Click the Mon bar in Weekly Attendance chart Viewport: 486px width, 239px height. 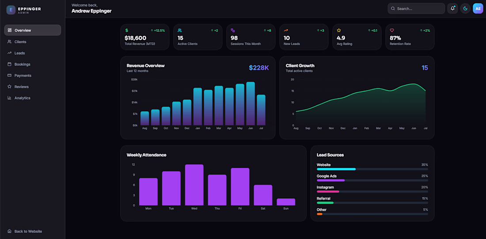pyautogui.click(x=148, y=192)
